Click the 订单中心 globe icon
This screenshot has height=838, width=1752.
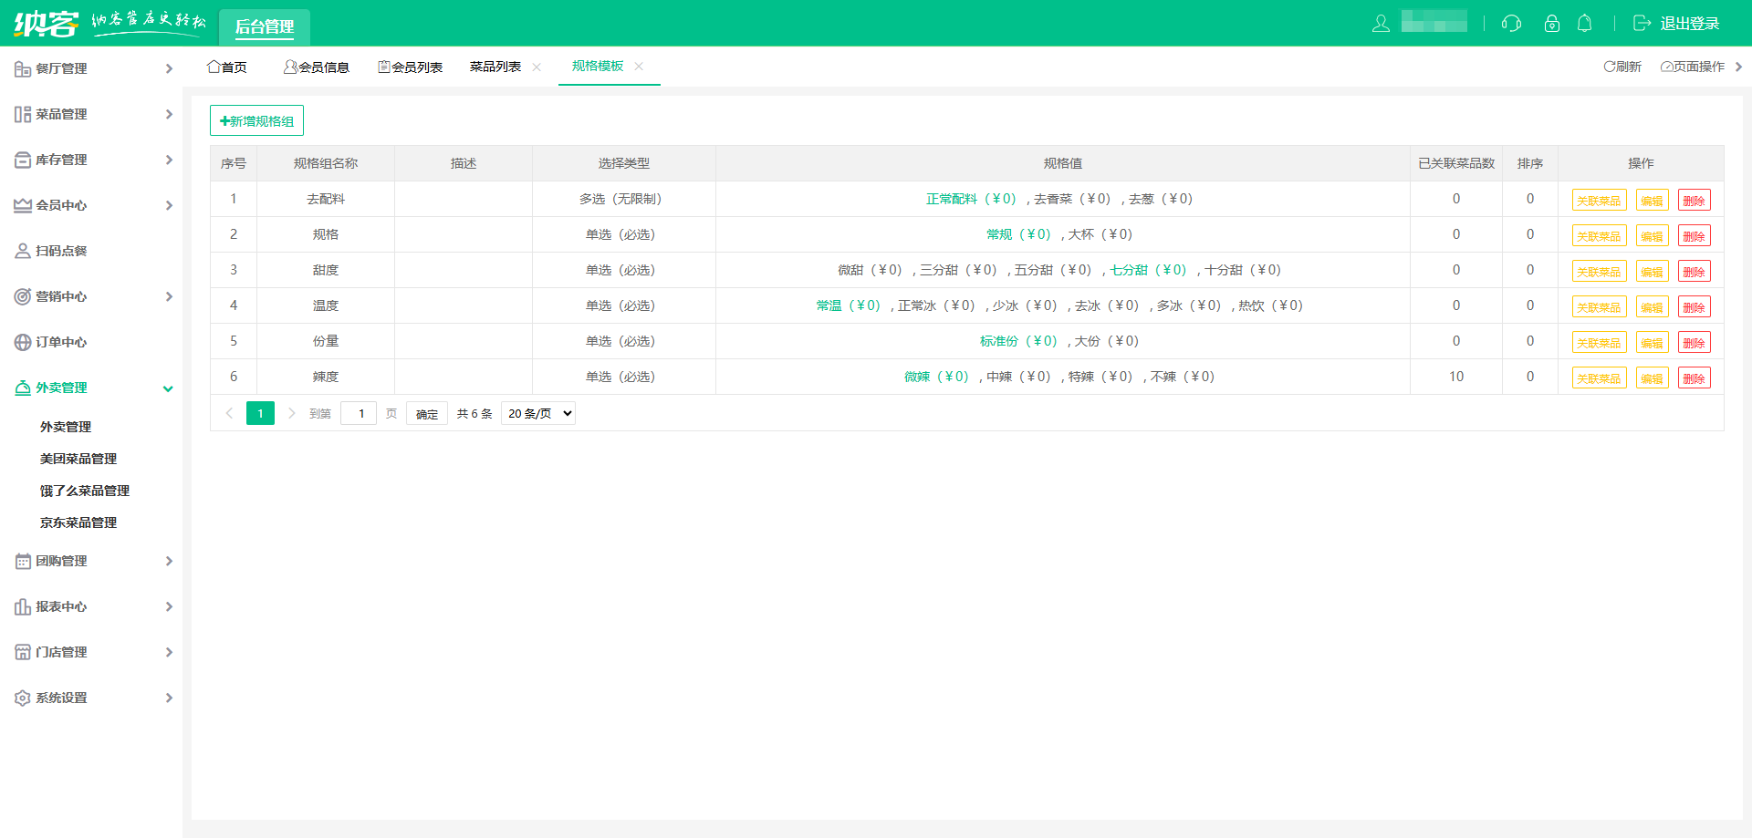(x=23, y=342)
